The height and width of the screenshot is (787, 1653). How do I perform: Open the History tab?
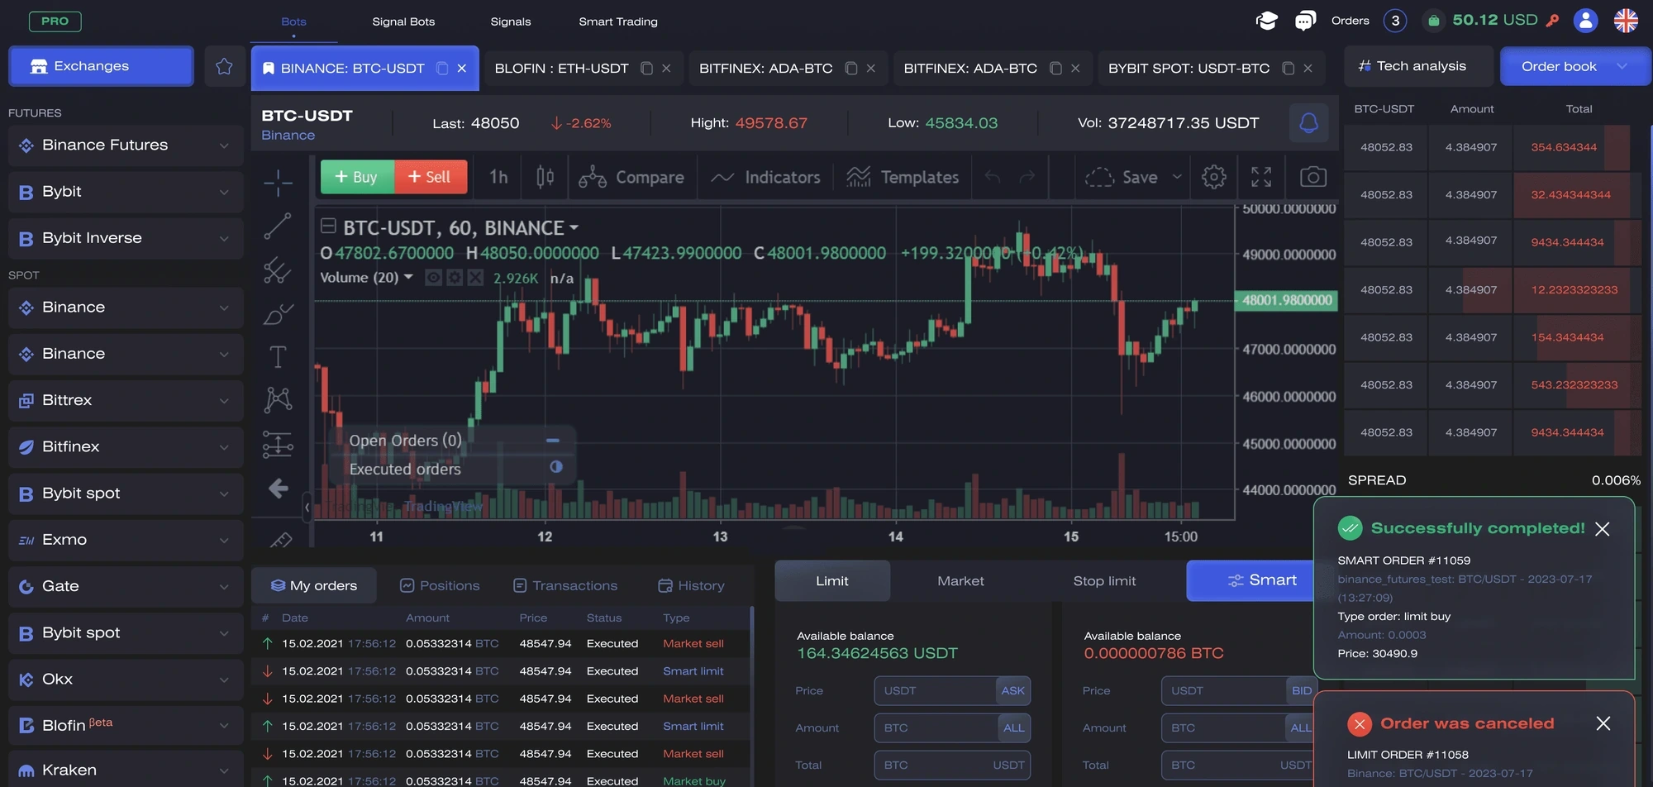691,585
